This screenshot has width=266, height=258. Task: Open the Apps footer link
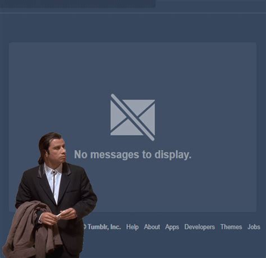click(x=172, y=227)
